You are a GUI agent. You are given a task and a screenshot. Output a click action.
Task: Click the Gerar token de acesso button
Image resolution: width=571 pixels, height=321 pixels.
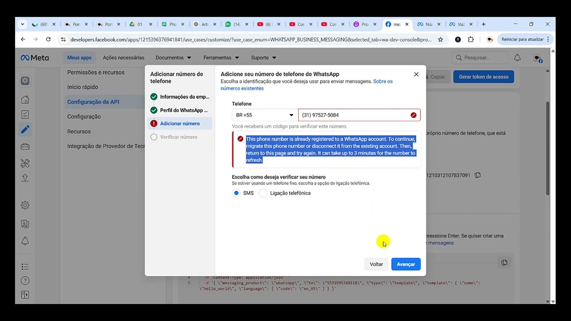click(484, 77)
